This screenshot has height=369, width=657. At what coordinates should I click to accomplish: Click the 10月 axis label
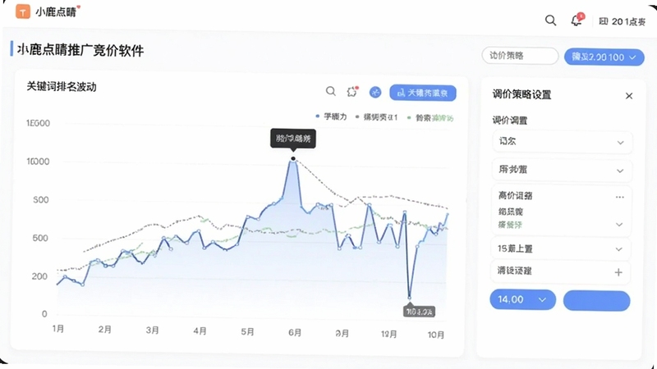436,335
